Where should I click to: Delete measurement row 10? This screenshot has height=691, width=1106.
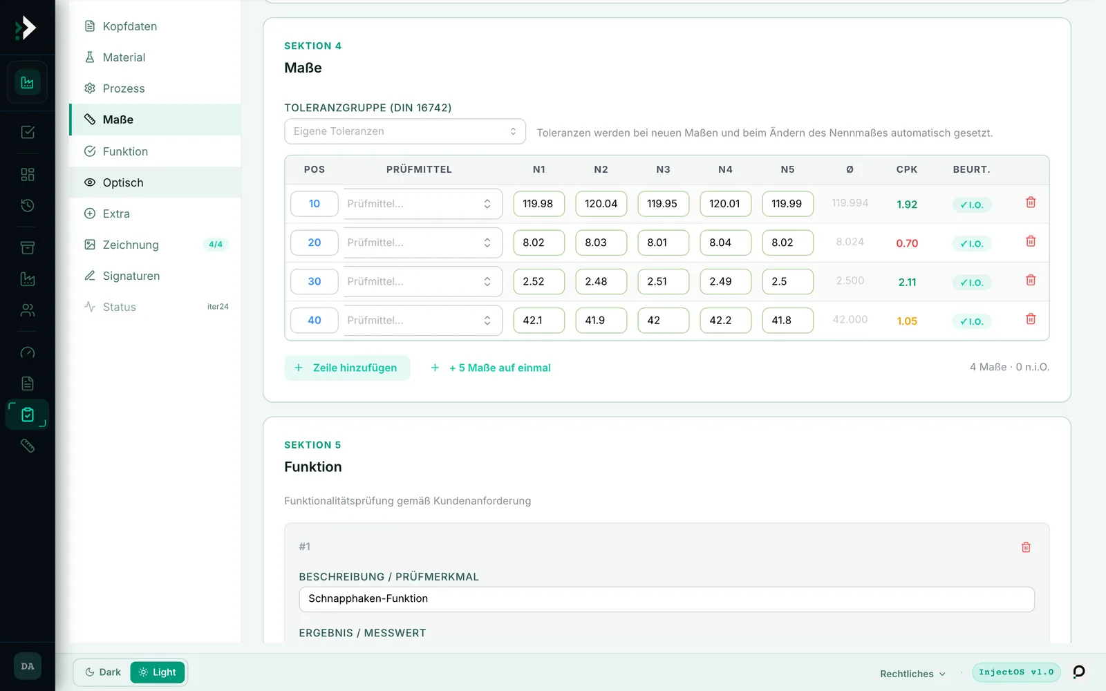pyautogui.click(x=1031, y=202)
